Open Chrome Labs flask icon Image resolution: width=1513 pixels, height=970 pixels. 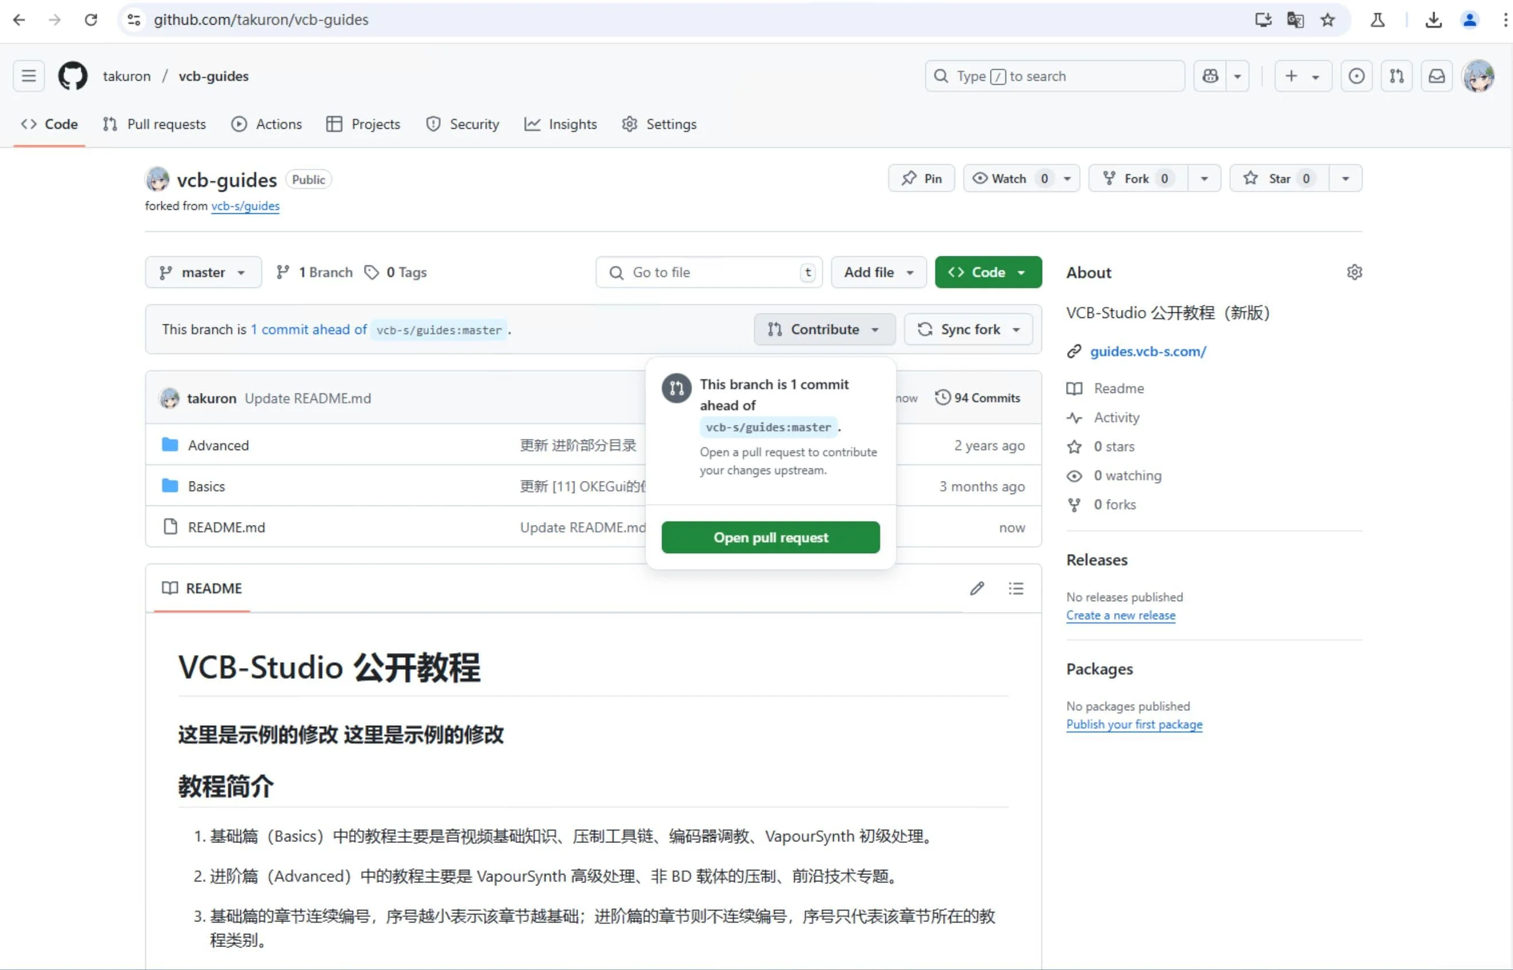[1377, 19]
